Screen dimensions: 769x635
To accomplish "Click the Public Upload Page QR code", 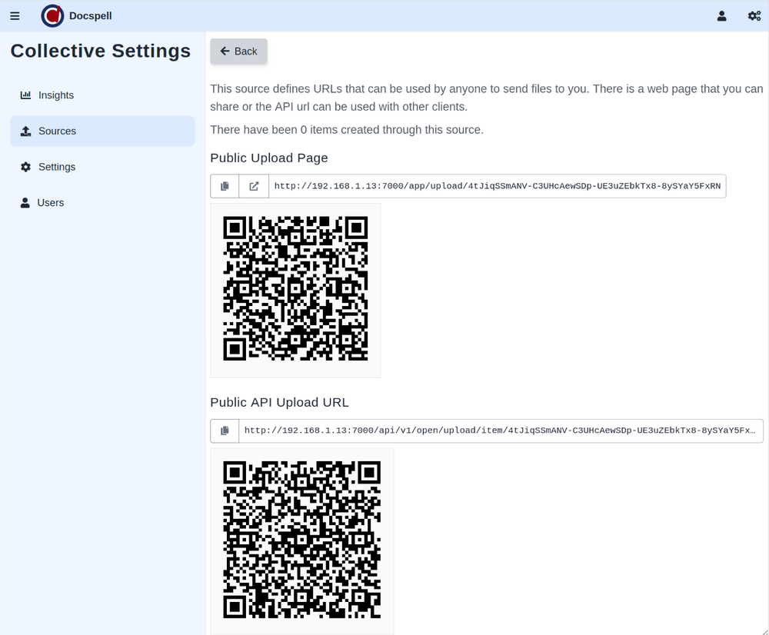I will click(x=295, y=288).
